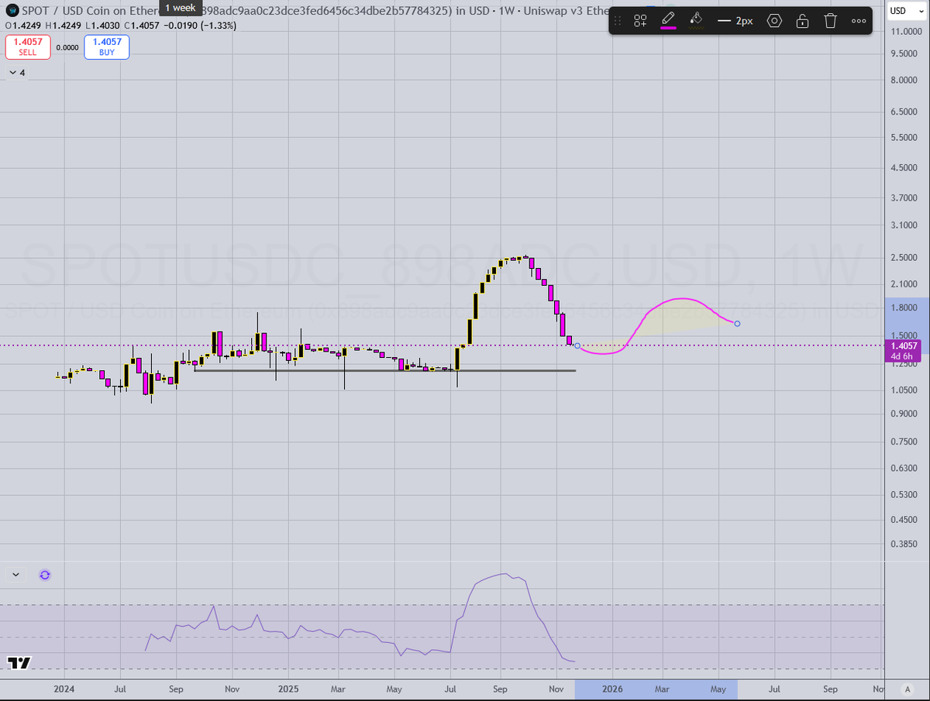Collapse the lower indicator pane via its chevron
The height and width of the screenshot is (701, 930).
tap(15, 575)
